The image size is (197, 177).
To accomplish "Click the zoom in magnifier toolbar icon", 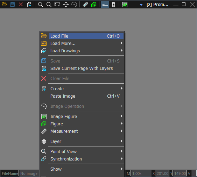I will 40,5.
